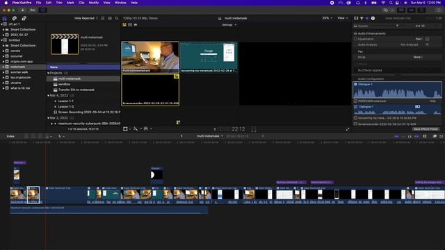
Task: Show the Video inspector icon
Action: tap(356, 18)
